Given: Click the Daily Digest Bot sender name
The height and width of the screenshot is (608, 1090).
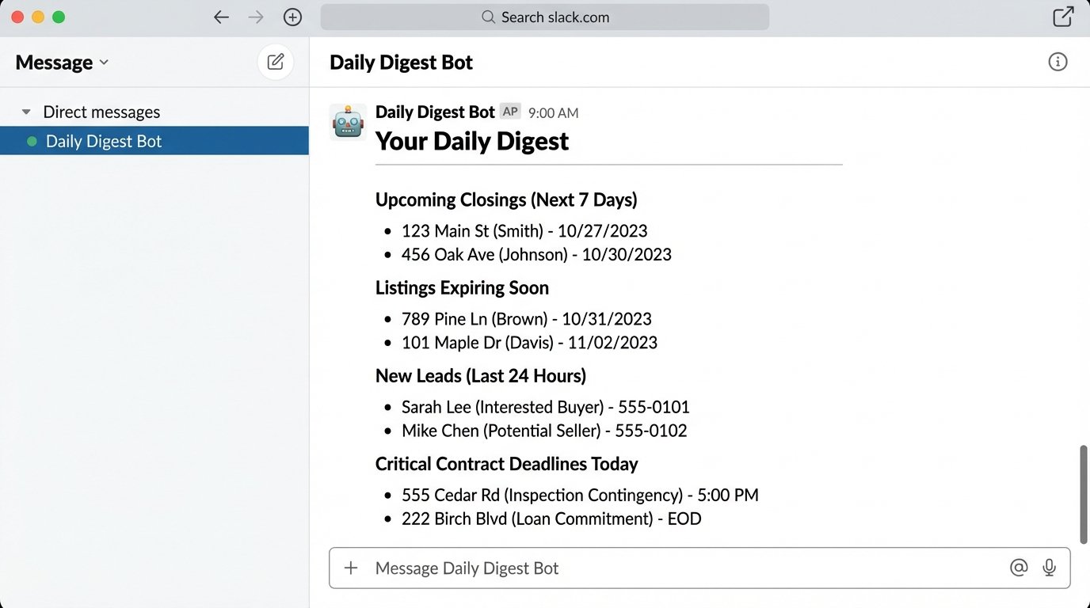Looking at the screenshot, I should 434,112.
